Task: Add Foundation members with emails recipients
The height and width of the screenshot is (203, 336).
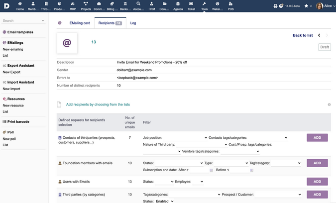Action: pyautogui.click(x=317, y=163)
